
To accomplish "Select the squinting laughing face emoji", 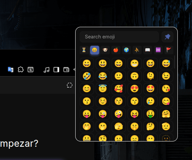I will point(150,64).
